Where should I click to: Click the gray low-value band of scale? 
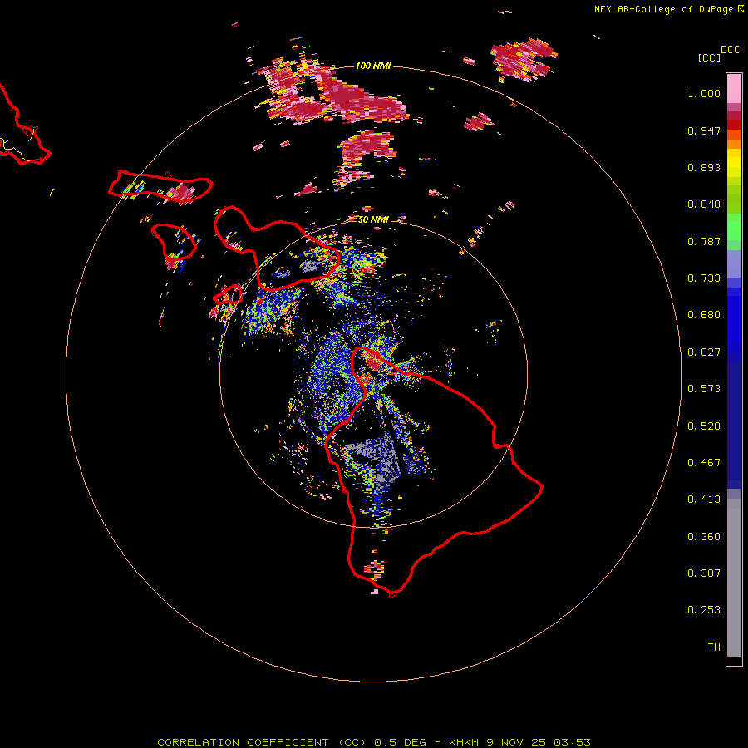(x=734, y=578)
